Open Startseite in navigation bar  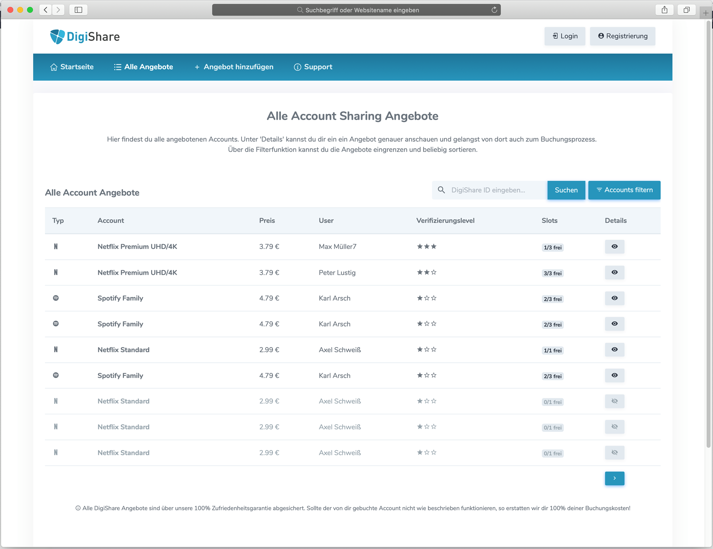[x=72, y=67]
